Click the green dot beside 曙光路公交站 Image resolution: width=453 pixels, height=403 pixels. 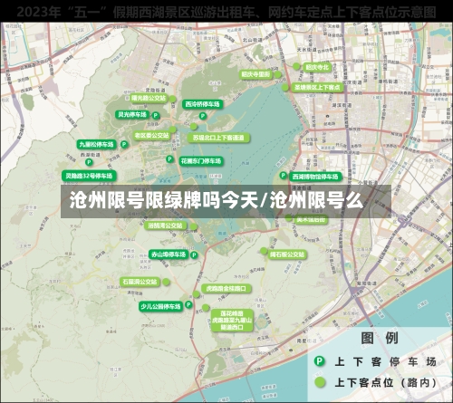(x=172, y=99)
